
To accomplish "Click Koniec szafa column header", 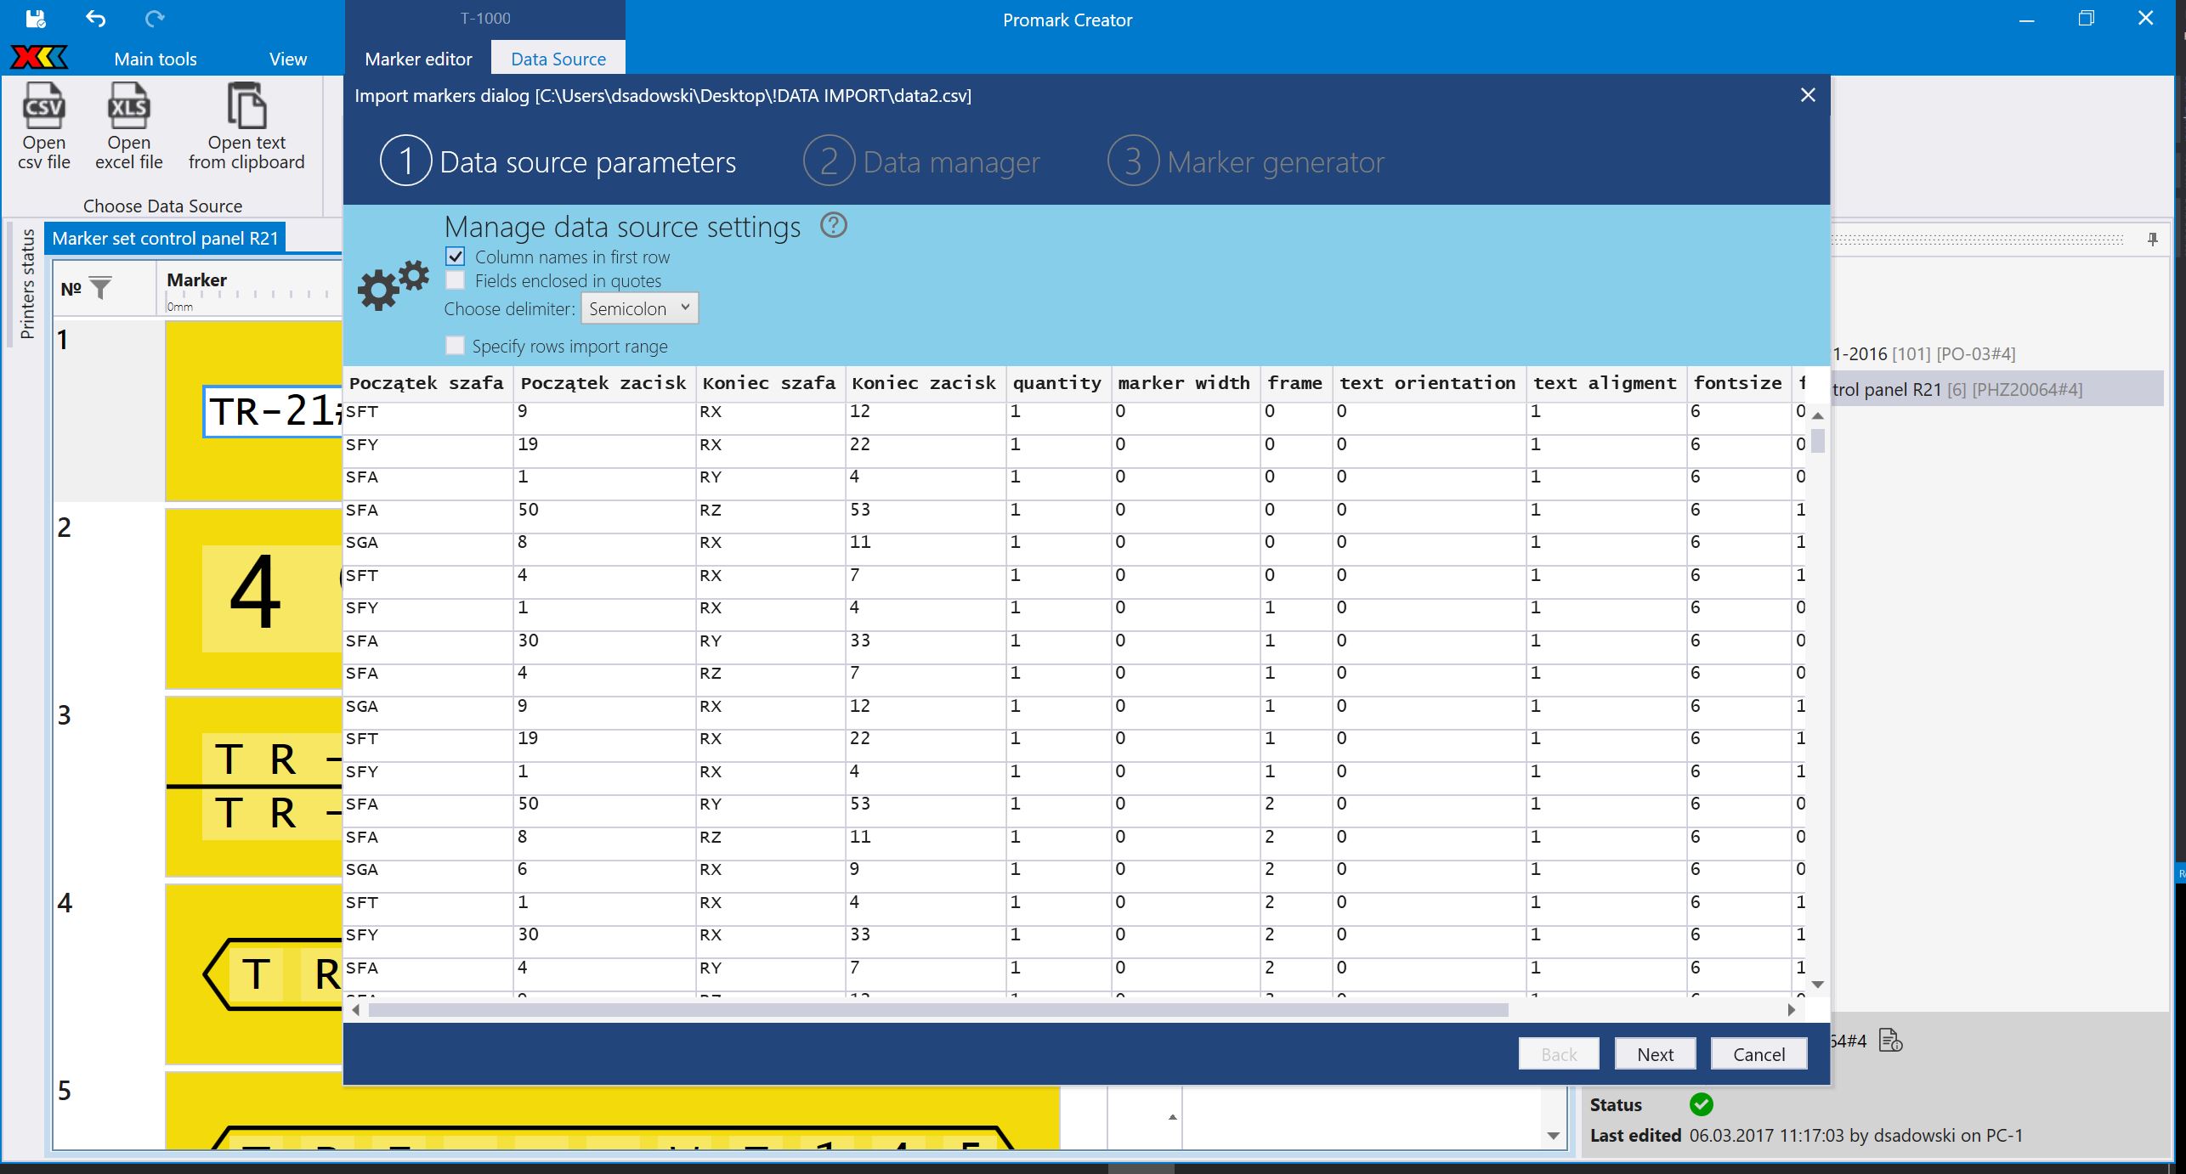I will 770,383.
